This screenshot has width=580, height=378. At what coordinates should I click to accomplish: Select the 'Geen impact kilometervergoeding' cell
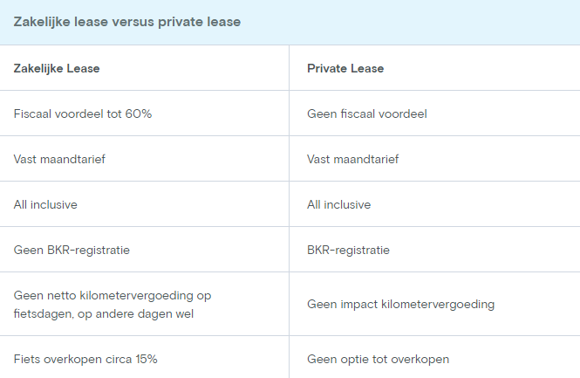coord(400,304)
